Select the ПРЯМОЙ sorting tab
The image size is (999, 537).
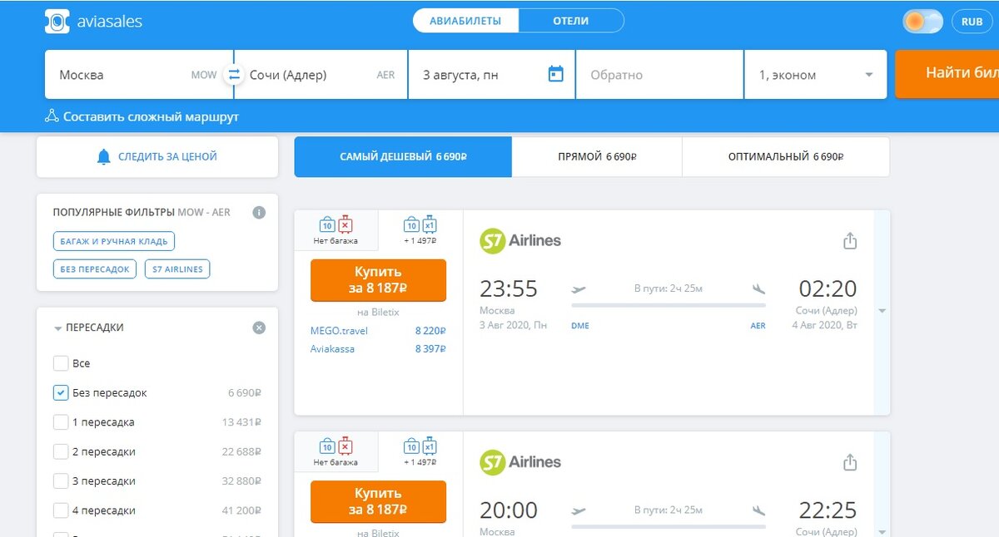click(x=596, y=156)
